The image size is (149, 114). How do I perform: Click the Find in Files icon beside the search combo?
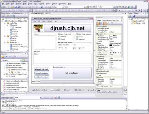pos(88,7)
